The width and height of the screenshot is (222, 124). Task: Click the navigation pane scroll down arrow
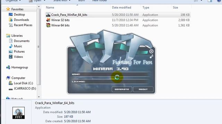[39, 97]
